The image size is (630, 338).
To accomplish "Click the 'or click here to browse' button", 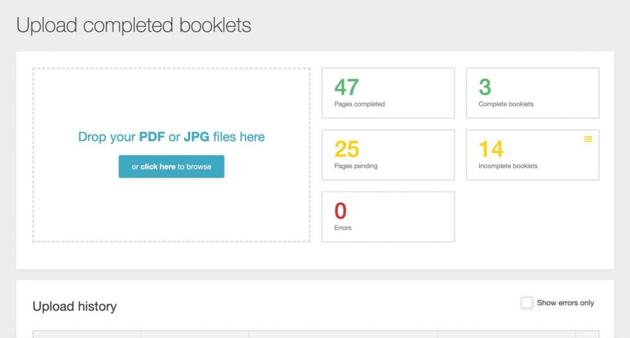I will click(172, 167).
